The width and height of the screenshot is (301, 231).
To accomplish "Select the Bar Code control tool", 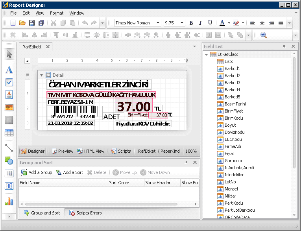I will (9, 173).
